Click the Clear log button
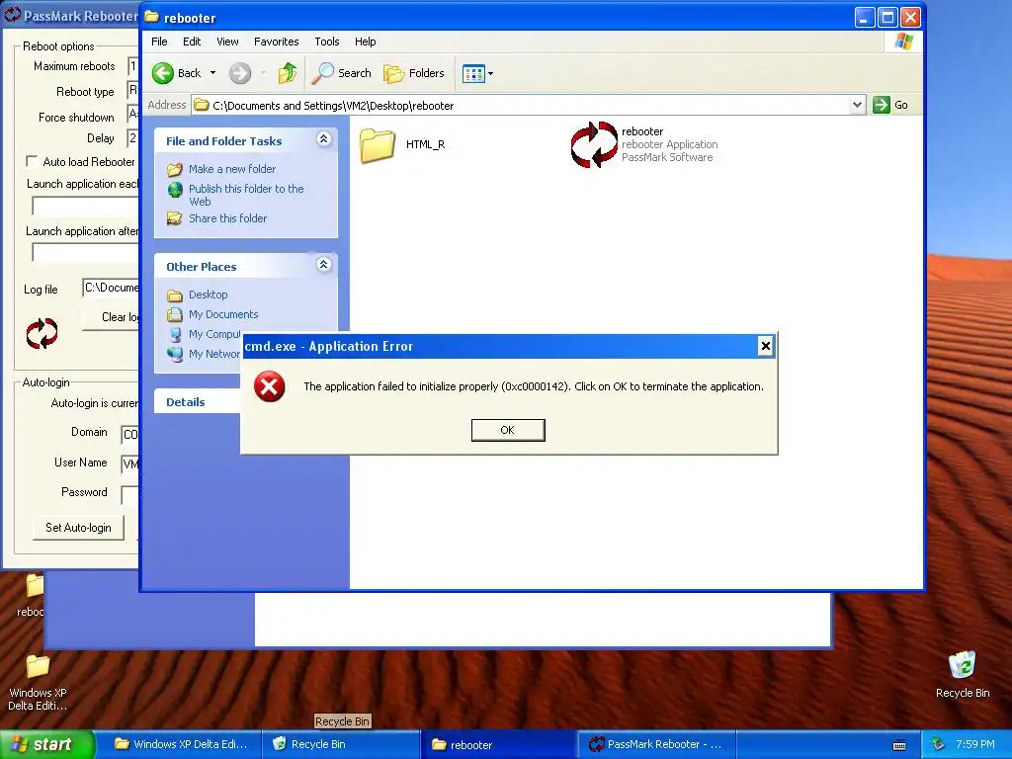This screenshot has width=1012, height=759. click(112, 317)
